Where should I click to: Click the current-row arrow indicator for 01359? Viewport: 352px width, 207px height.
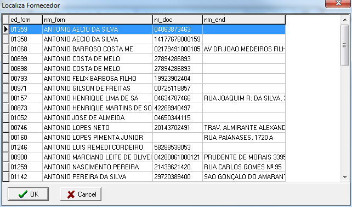[x=5, y=29]
